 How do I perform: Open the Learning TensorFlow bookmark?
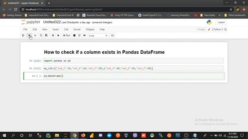point(178,15)
